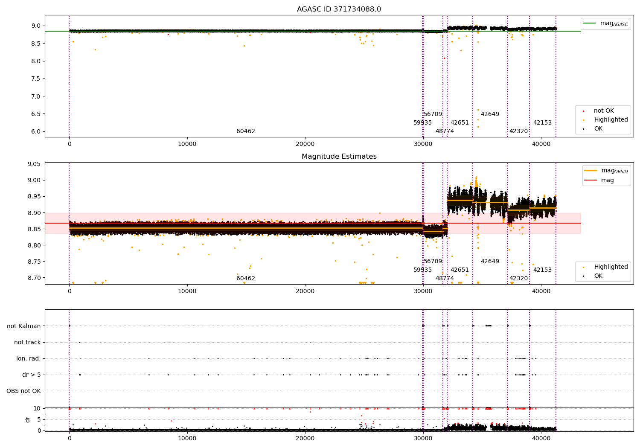The image size is (640, 448).
Task: Click obsid label 48774 in AGASC ID plot
Action: point(445,131)
